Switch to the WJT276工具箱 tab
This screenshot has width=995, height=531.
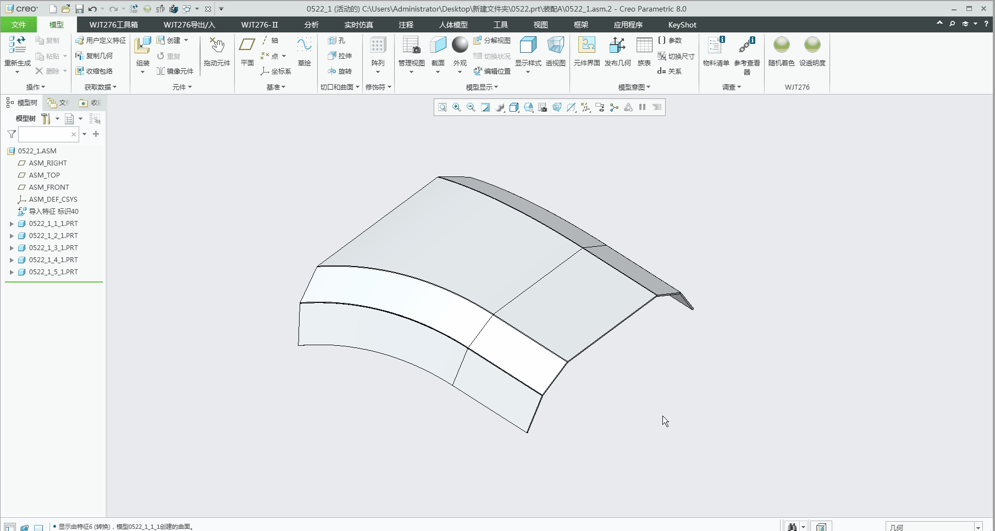[x=114, y=25]
